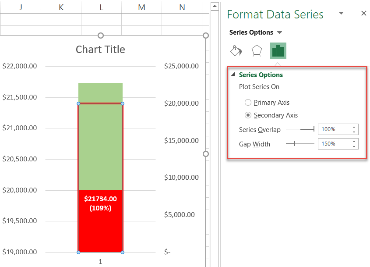
Task: Select column L header
Action: click(101, 7)
